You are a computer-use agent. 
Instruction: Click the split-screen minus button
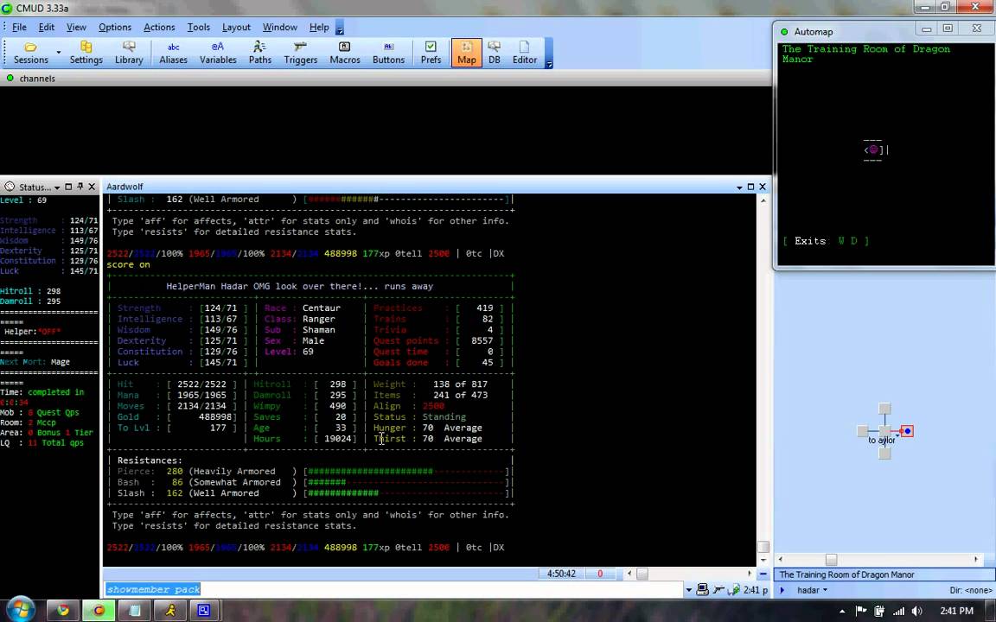[x=763, y=574]
